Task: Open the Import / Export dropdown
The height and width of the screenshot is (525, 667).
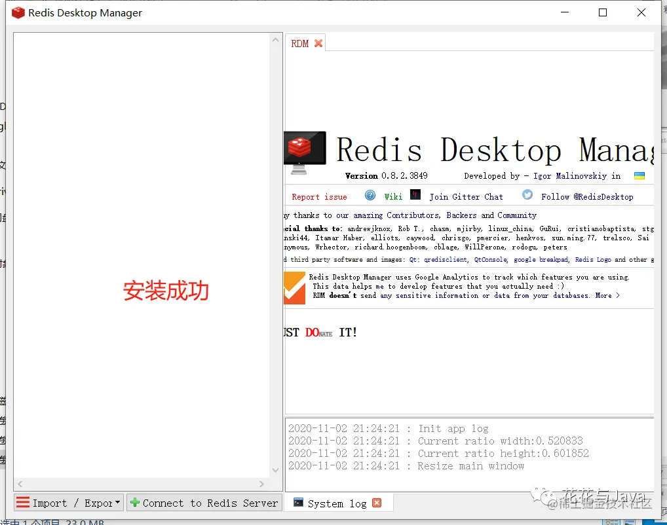Action: (69, 503)
